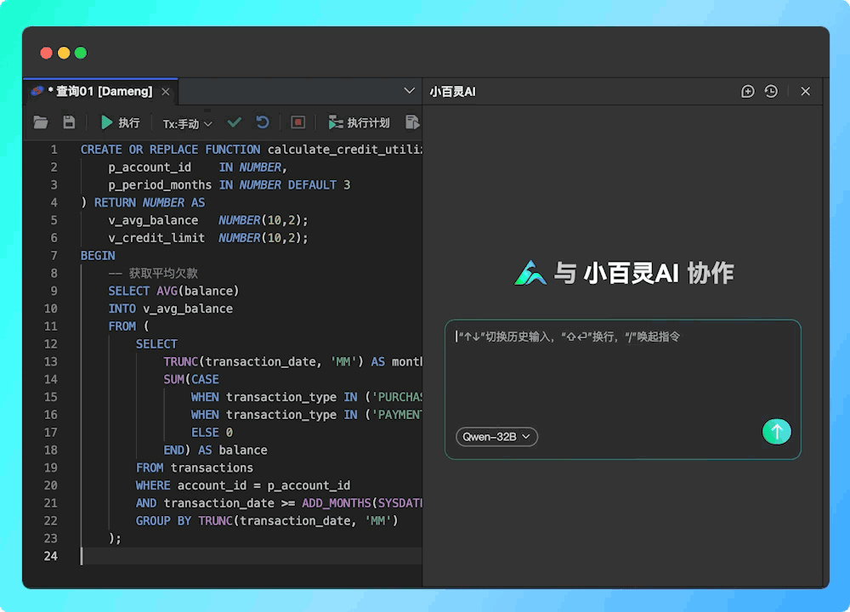Open the Tx:手动 transaction mode dropdown

(x=184, y=122)
